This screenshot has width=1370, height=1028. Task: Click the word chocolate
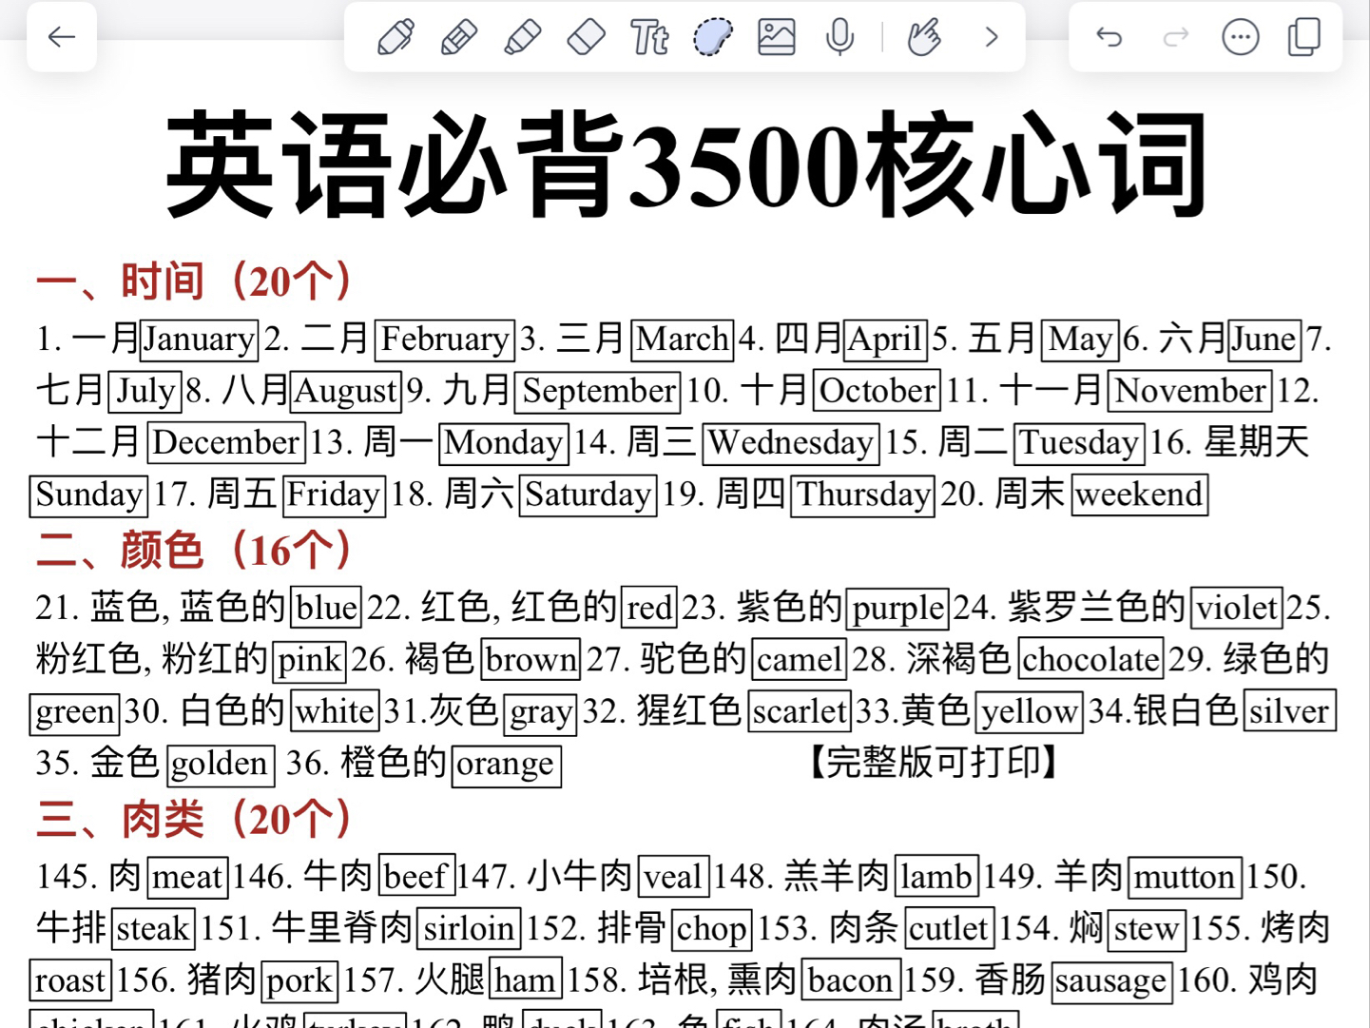[1090, 660]
